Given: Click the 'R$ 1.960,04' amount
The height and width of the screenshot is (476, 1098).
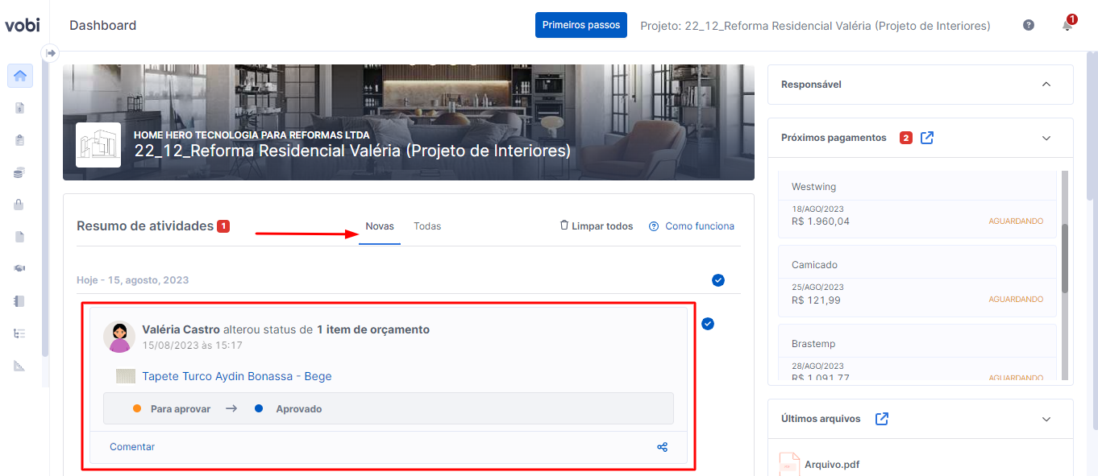Looking at the screenshot, I should (821, 221).
